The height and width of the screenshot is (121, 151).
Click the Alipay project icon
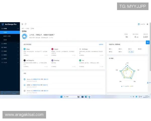click(25, 49)
